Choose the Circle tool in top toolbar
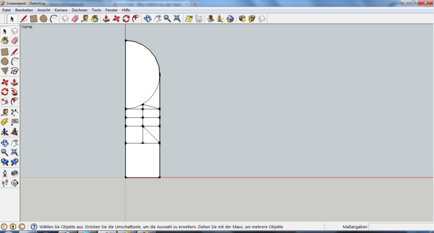The image size is (434, 233). 43,18
